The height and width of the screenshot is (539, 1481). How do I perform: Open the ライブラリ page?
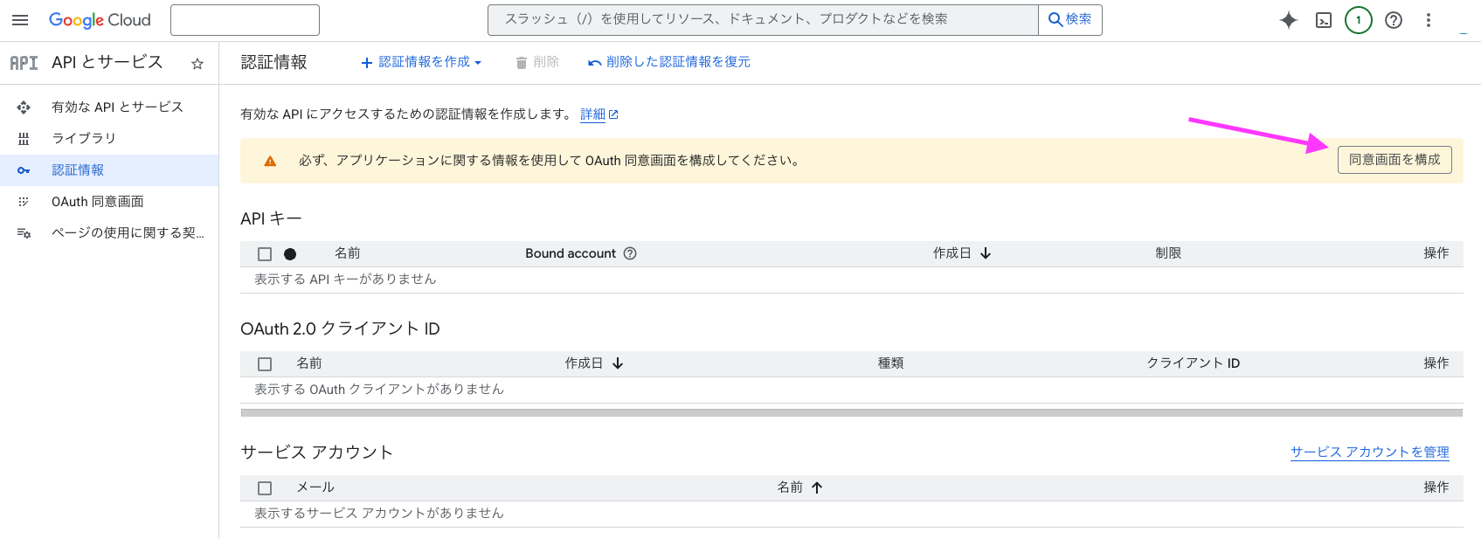pyautogui.click(x=84, y=138)
